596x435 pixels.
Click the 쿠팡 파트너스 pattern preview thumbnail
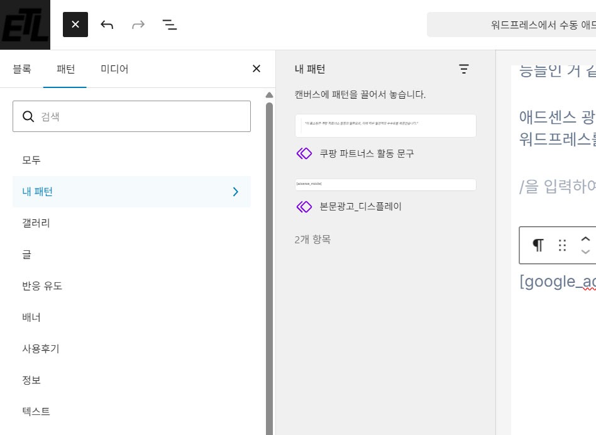point(385,125)
